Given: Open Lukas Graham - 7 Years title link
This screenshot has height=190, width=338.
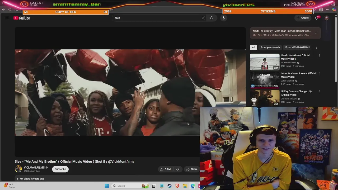Looking at the screenshot, I should tap(298, 75).
